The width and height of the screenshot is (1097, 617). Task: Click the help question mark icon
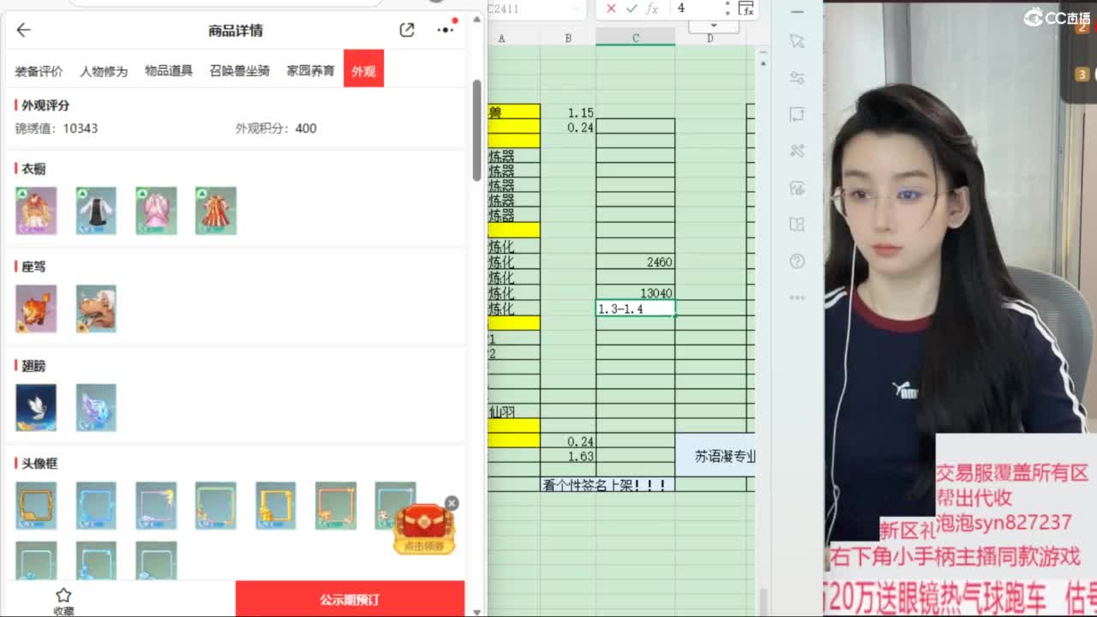coord(797,261)
